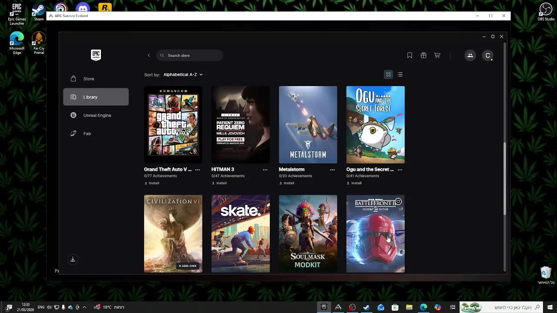Open Soulmask Modkit cover art

308,233
